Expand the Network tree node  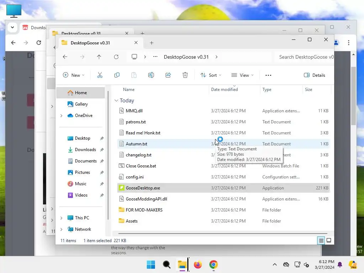(x=61, y=229)
